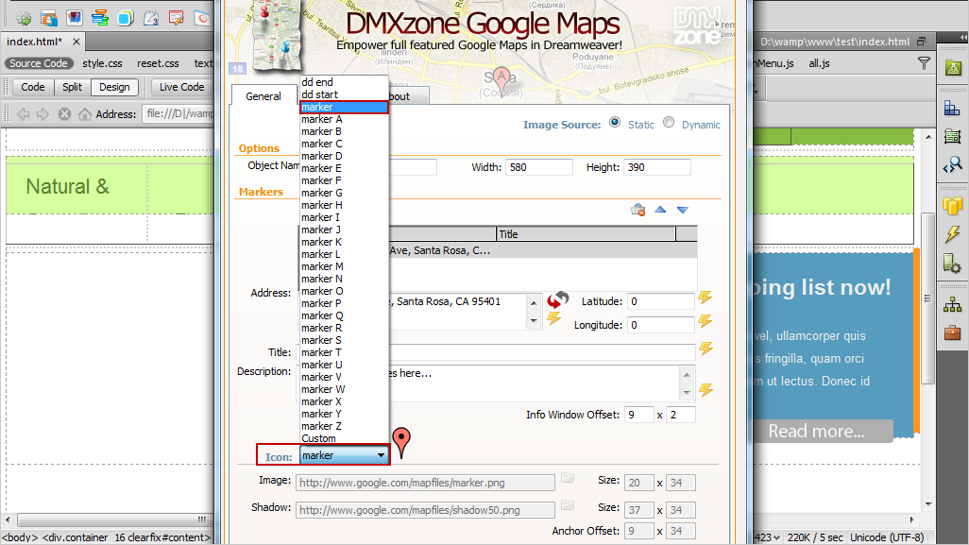Click the lightning bolt next to Description field
Viewport: 969px width, 545px height.
(705, 390)
